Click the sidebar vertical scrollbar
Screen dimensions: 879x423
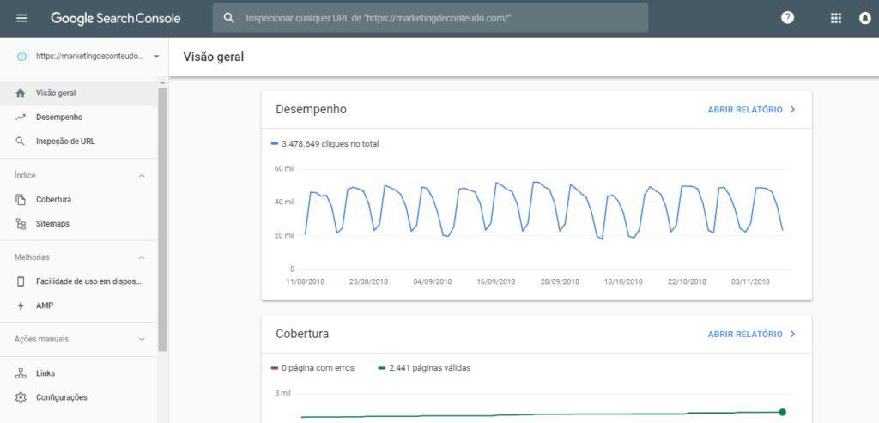162,219
